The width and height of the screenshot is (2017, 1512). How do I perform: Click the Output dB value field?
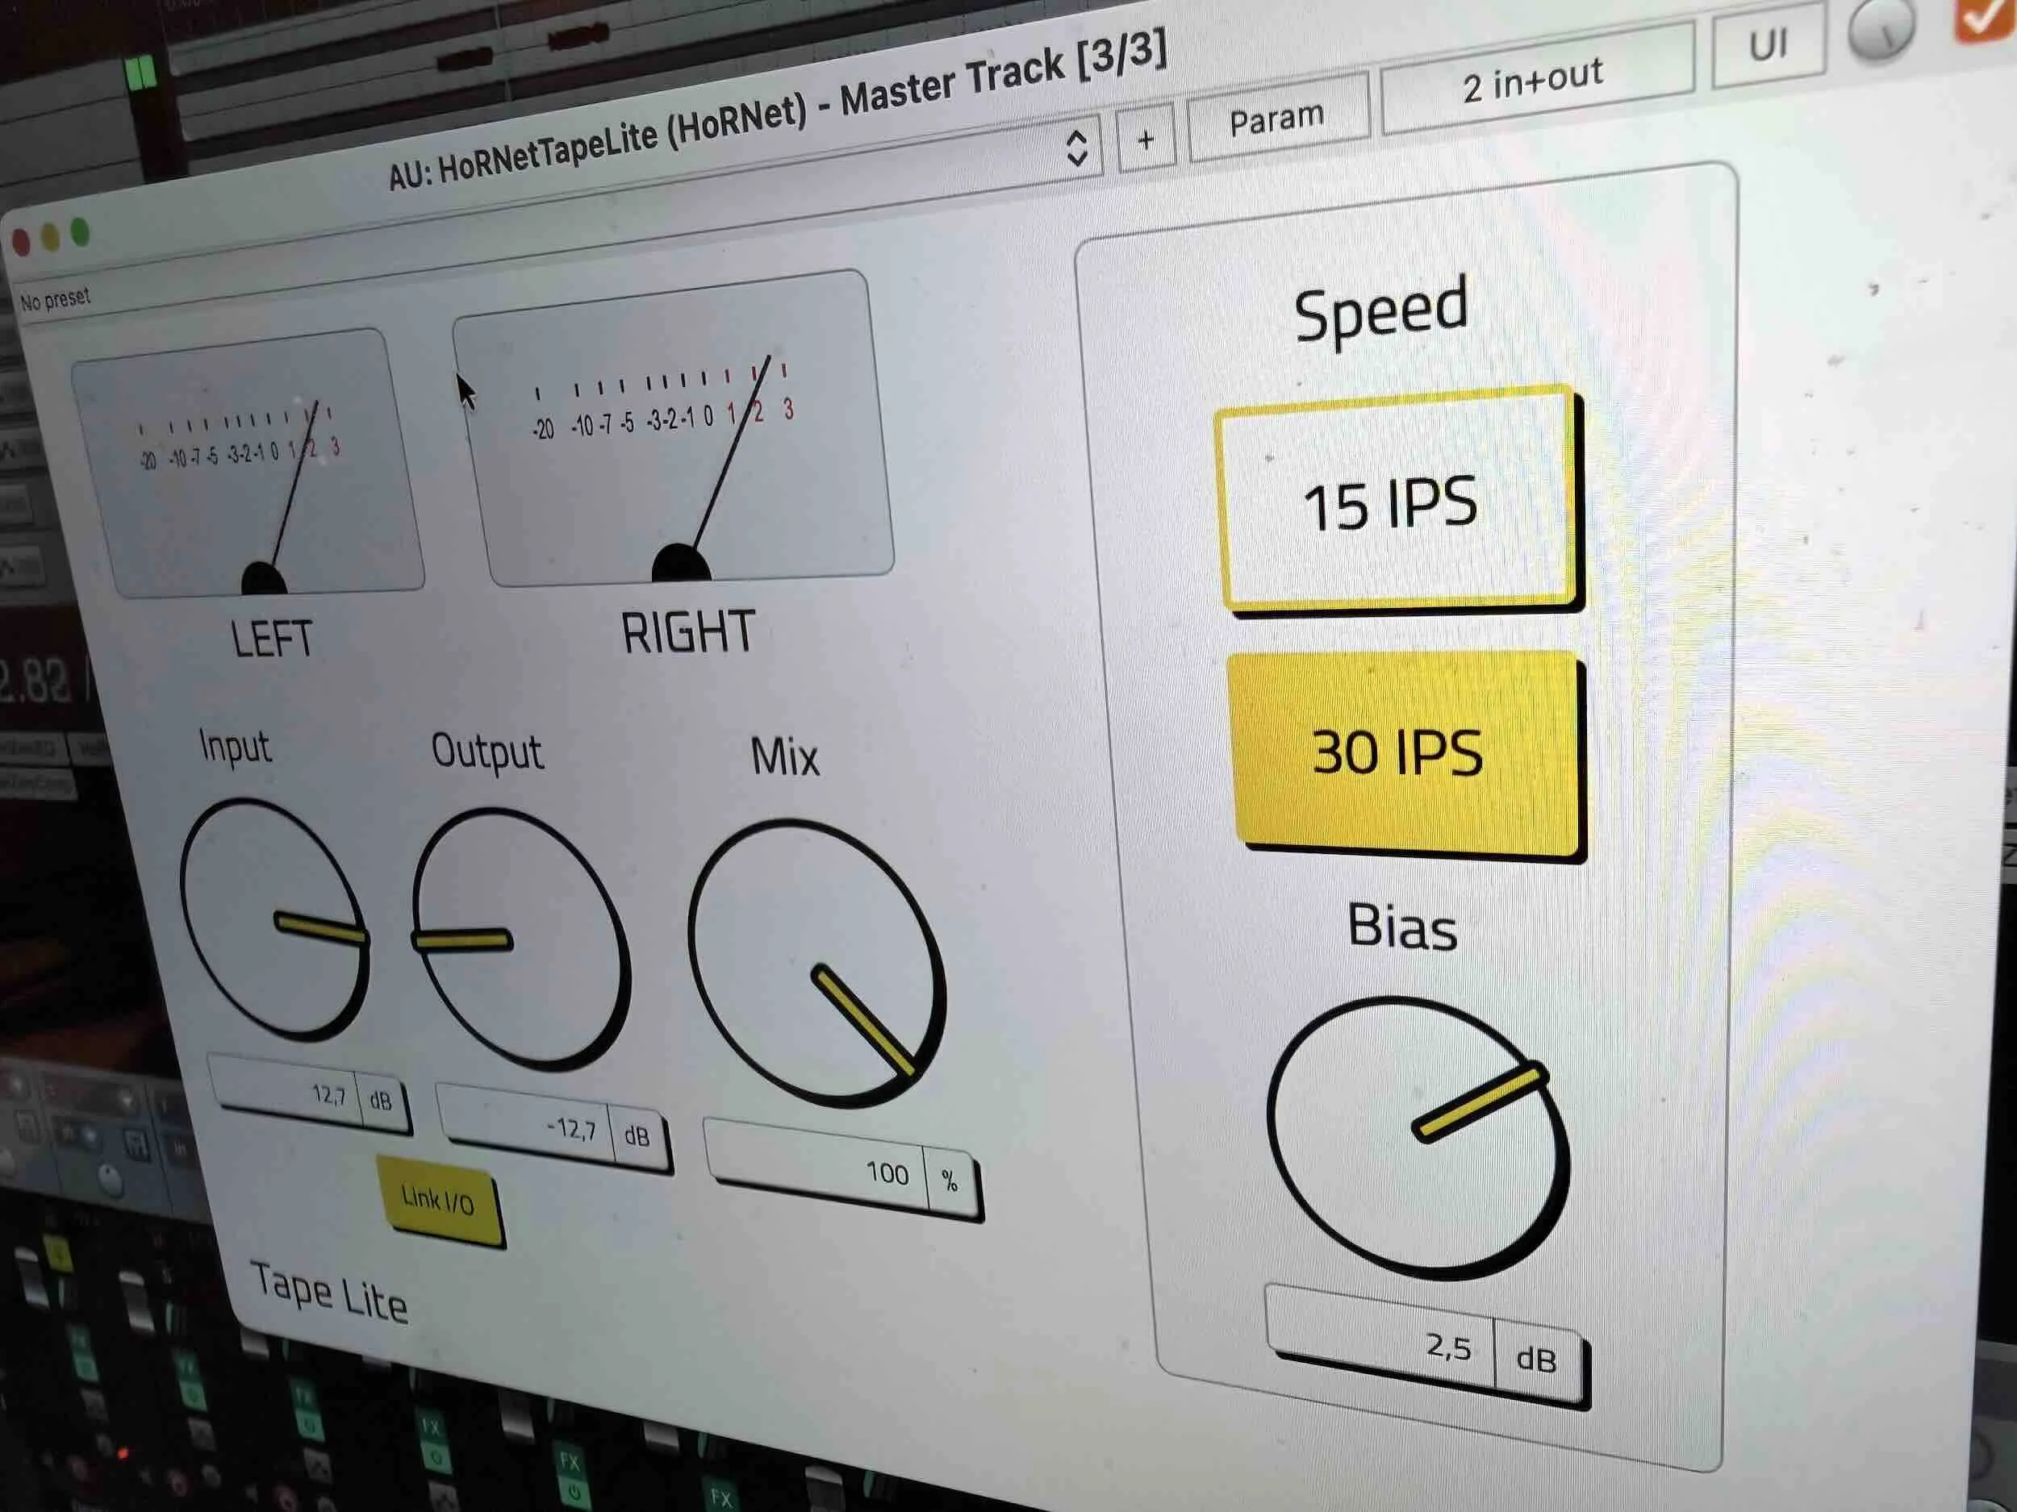(529, 1126)
